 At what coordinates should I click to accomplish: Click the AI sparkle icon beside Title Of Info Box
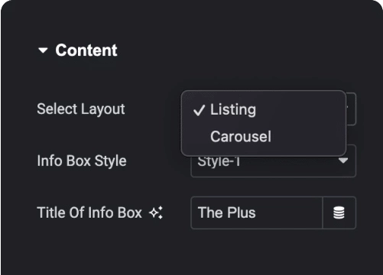[x=156, y=212]
